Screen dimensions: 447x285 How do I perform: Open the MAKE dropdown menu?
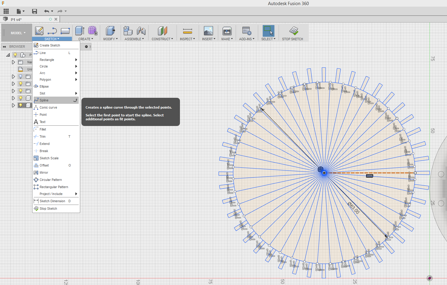point(227,39)
